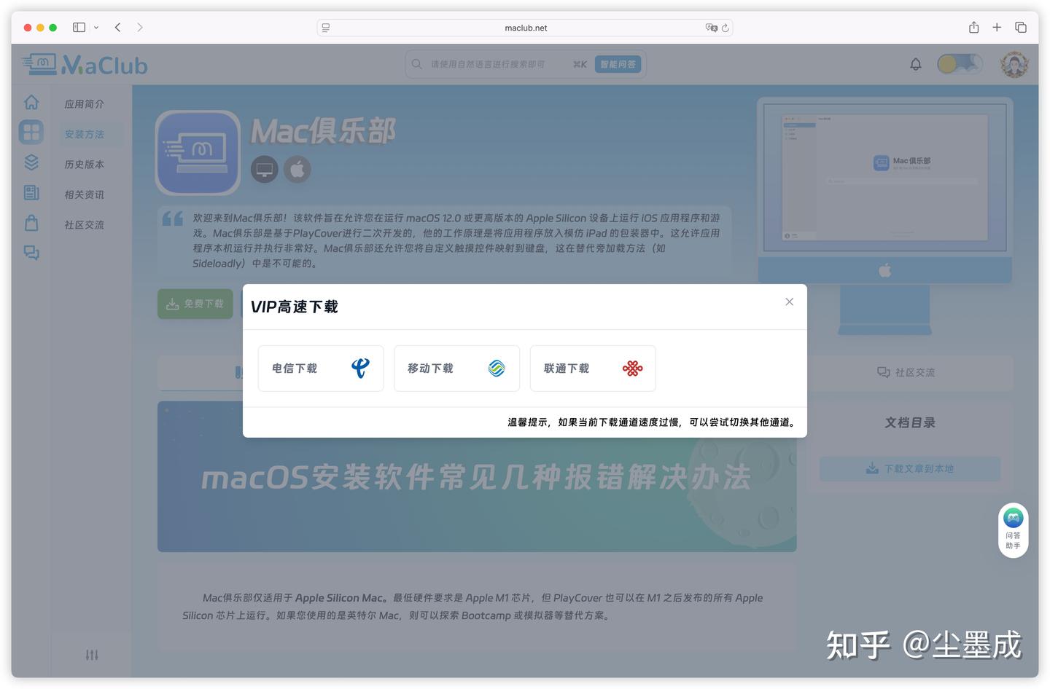Viewport: 1050px width, 689px height.
Task: Open the iMac screenshot preview
Action: 884,178
